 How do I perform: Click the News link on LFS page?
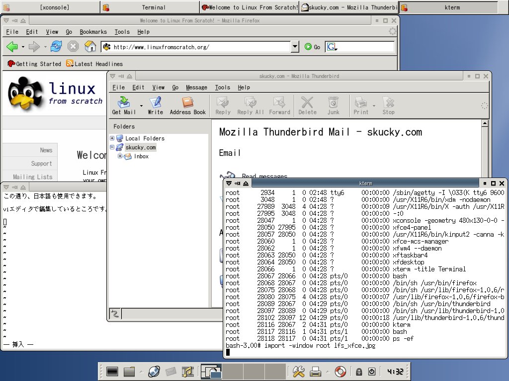(x=46, y=150)
